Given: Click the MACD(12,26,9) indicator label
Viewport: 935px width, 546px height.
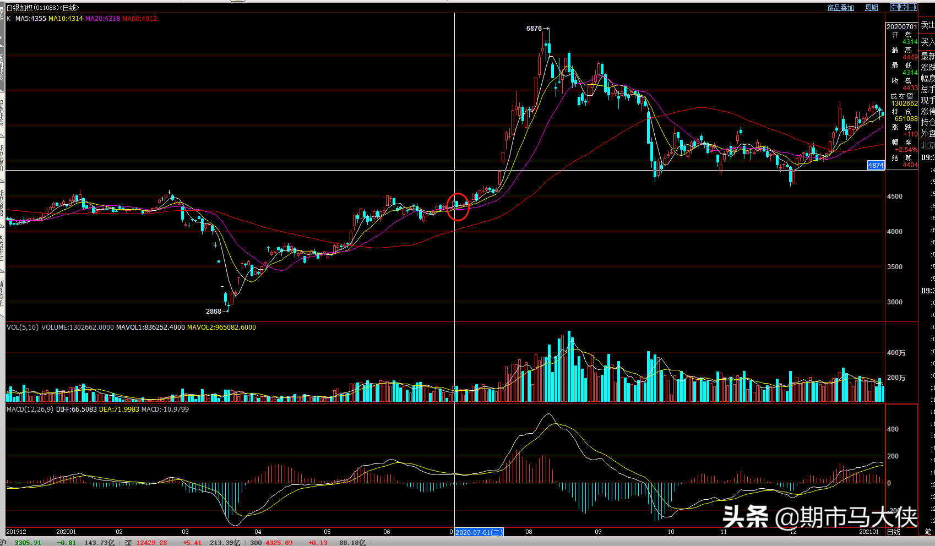Looking at the screenshot, I should 30,409.
